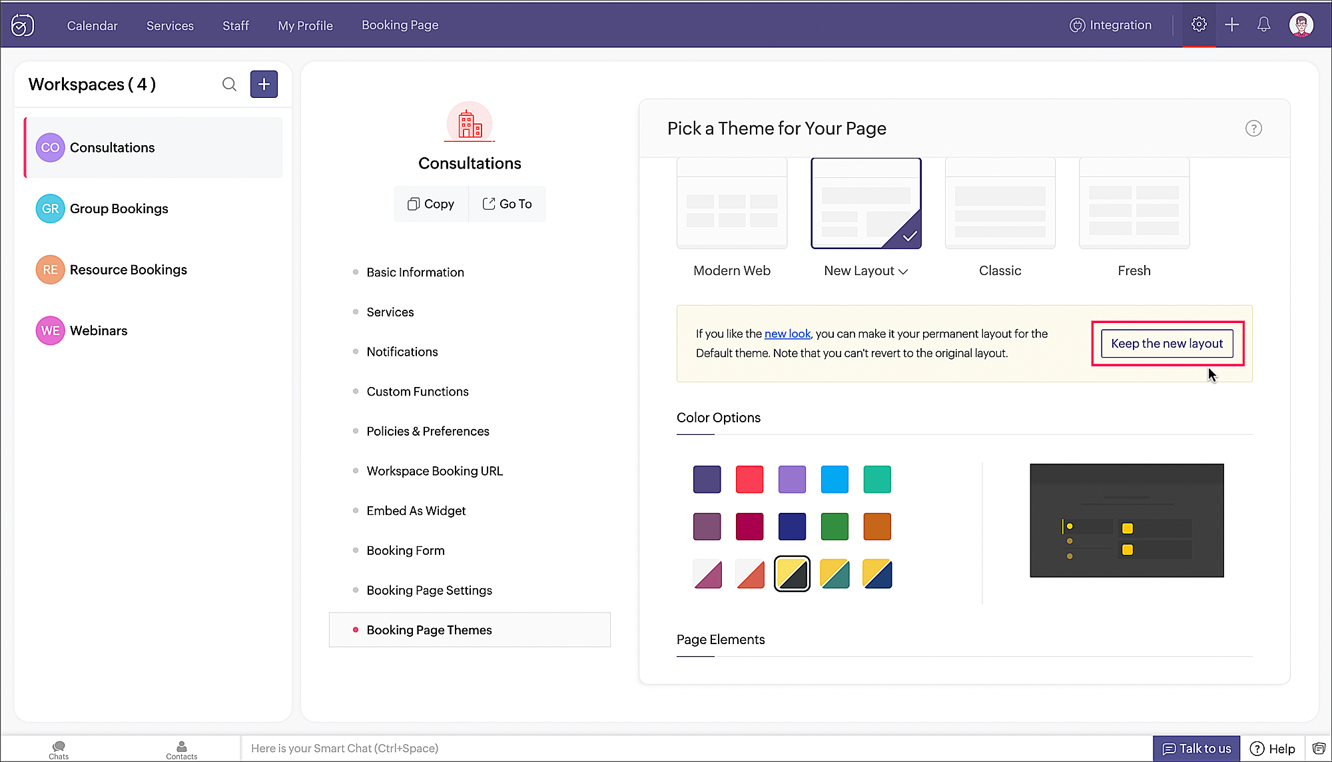The image size is (1332, 762).
Task: Choose the Fresh theme layout
Action: tap(1134, 203)
